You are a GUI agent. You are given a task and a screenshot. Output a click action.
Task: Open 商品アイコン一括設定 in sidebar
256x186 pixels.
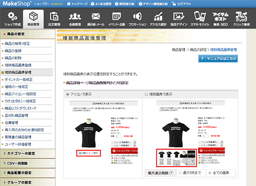pos(20,94)
